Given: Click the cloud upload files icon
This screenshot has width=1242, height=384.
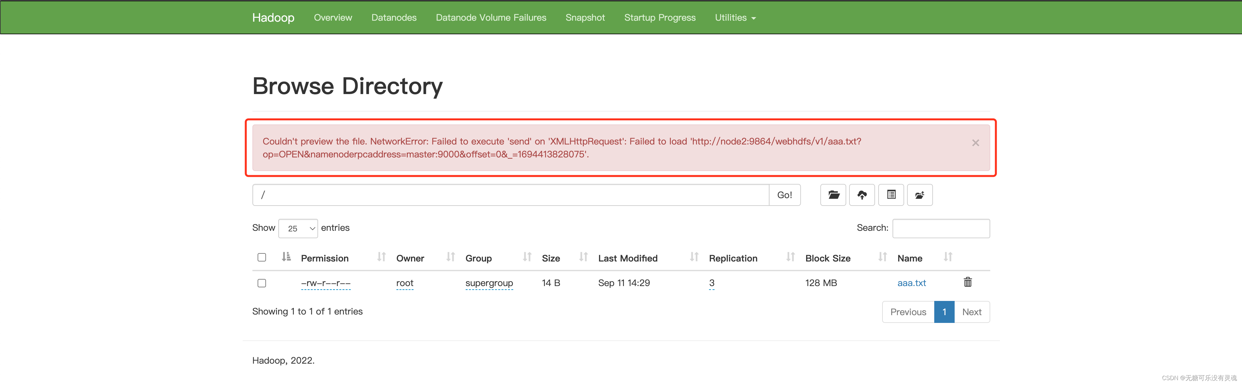Looking at the screenshot, I should tap(861, 195).
